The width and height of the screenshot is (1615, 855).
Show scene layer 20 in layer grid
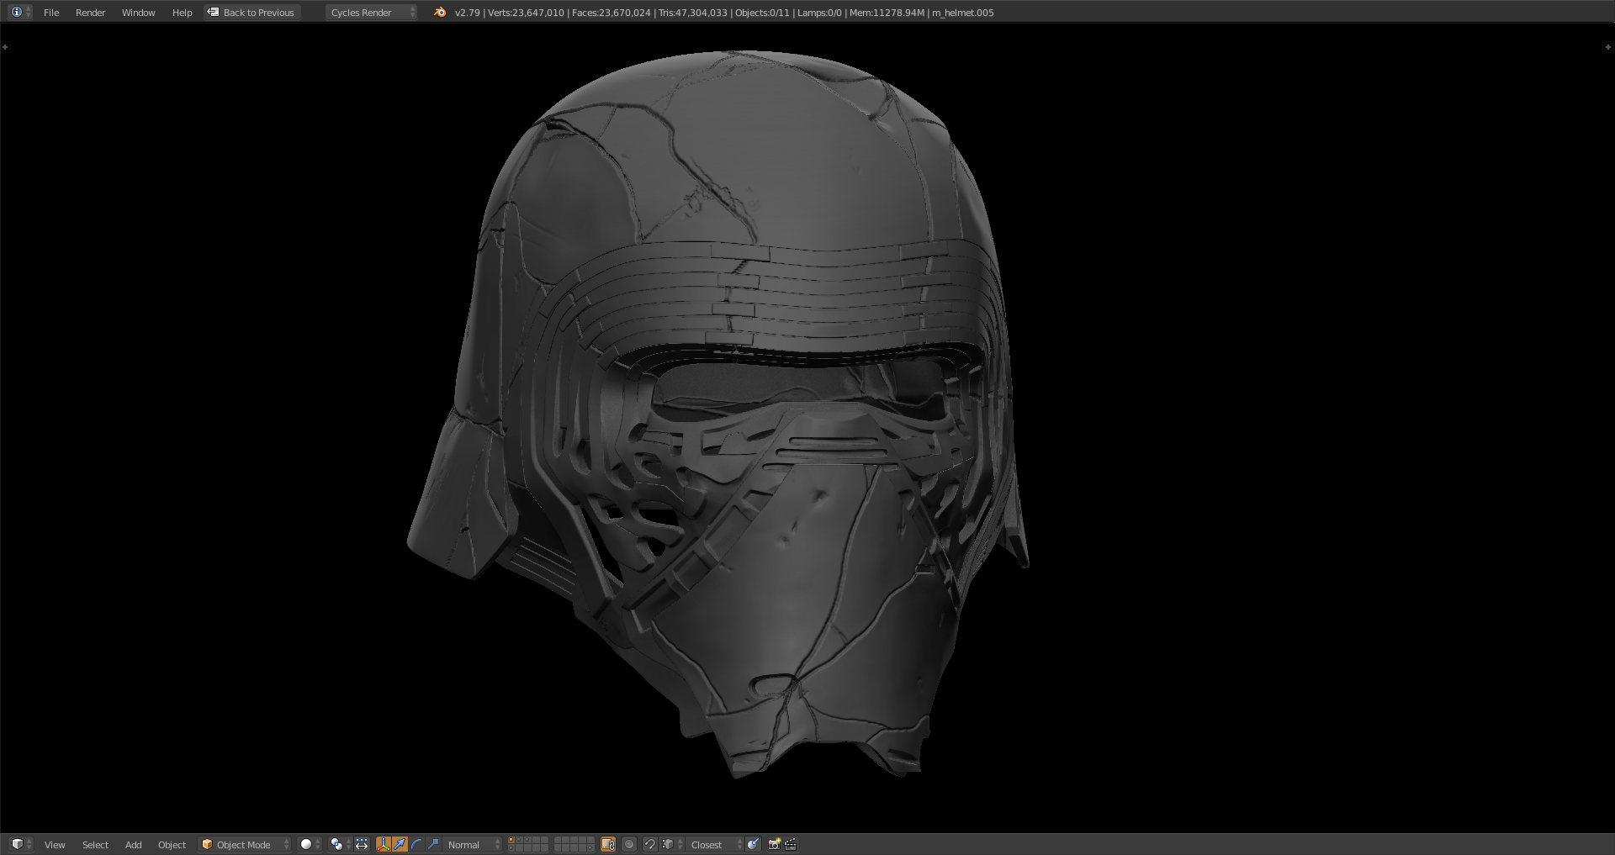[590, 848]
